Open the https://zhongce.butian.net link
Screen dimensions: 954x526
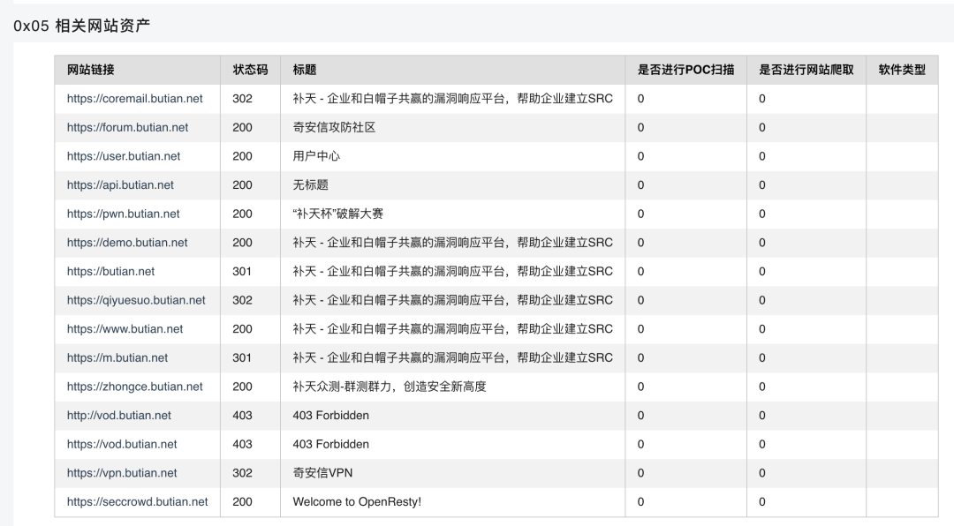[x=134, y=387]
